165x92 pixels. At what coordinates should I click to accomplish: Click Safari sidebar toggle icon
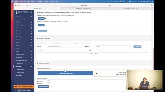click(x=22, y=5)
